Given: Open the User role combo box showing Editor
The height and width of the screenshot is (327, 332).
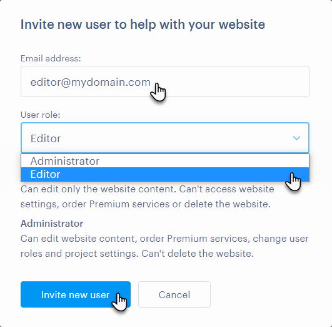Looking at the screenshot, I should pos(165,138).
